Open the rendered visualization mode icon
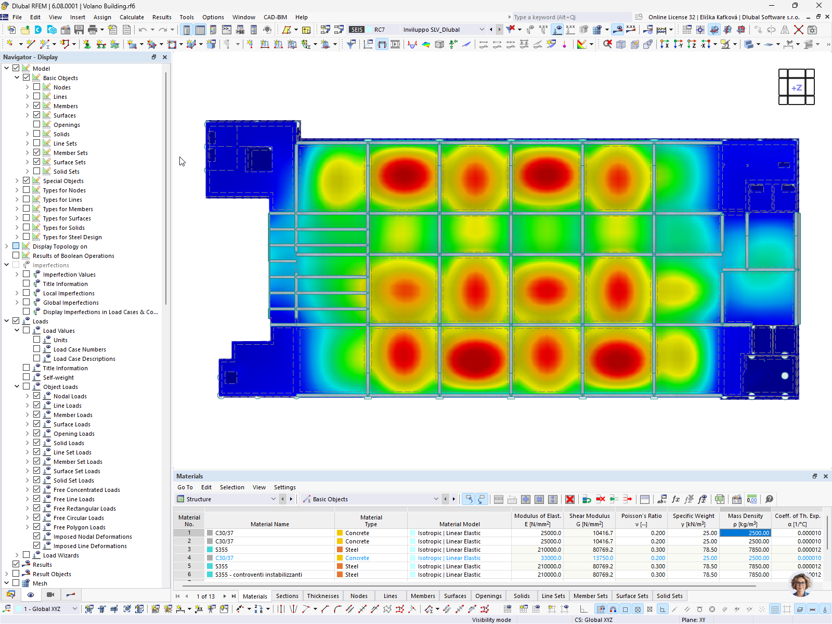The image size is (832, 624). pyautogui.click(x=440, y=44)
